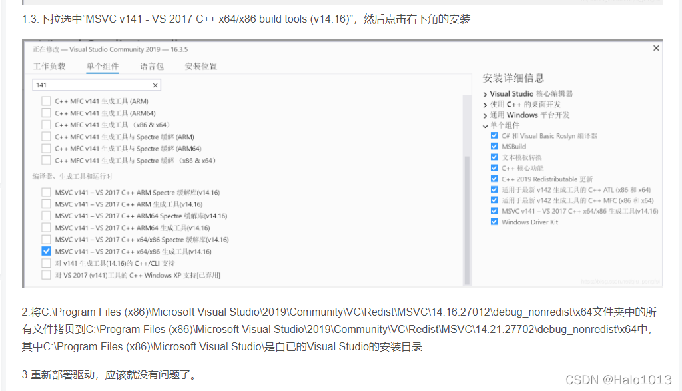682x391 pixels.
Task: Select the 单个组件 tab
Action: coord(102,66)
